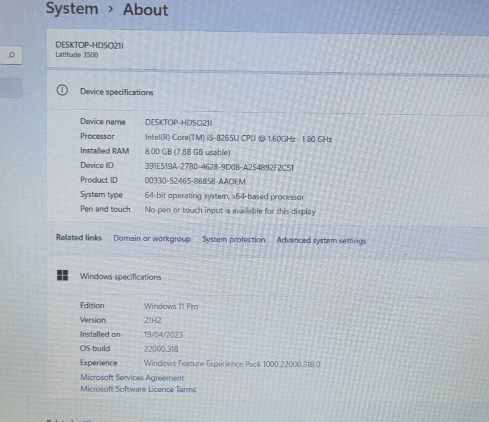Open Microsoft Services Agreement link

[x=132, y=378]
